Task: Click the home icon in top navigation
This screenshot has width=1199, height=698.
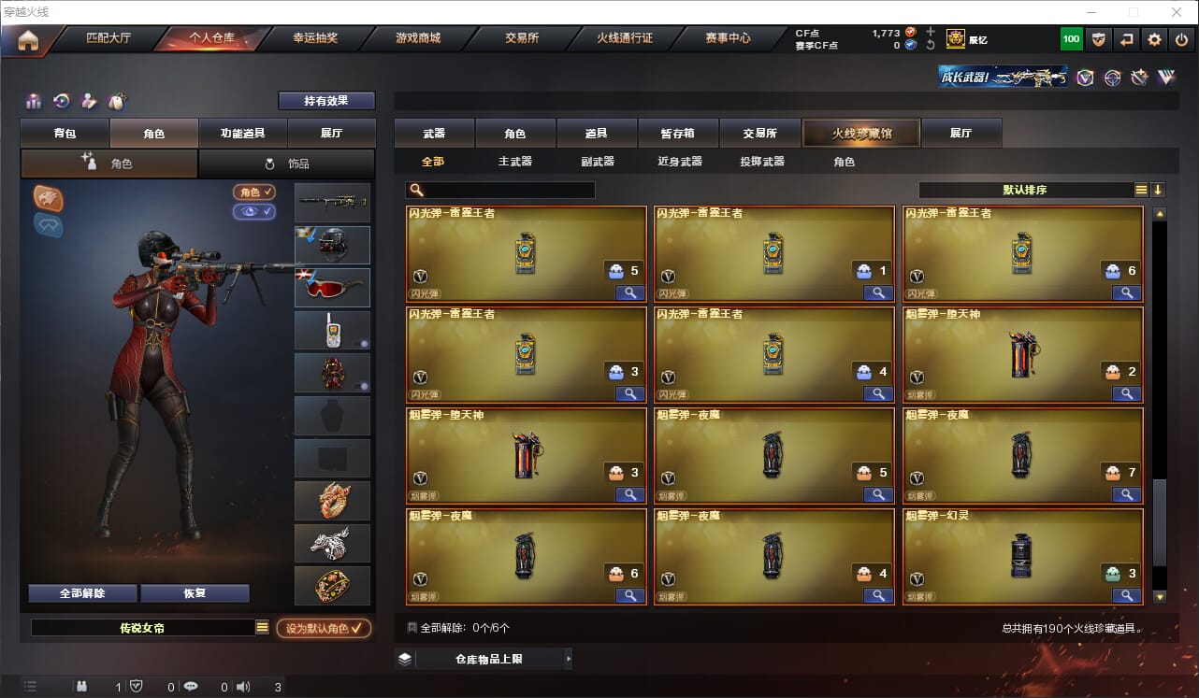Action: 27,40
